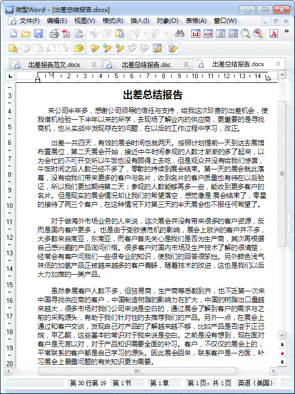Print the document using the printer icon

coord(54,33)
